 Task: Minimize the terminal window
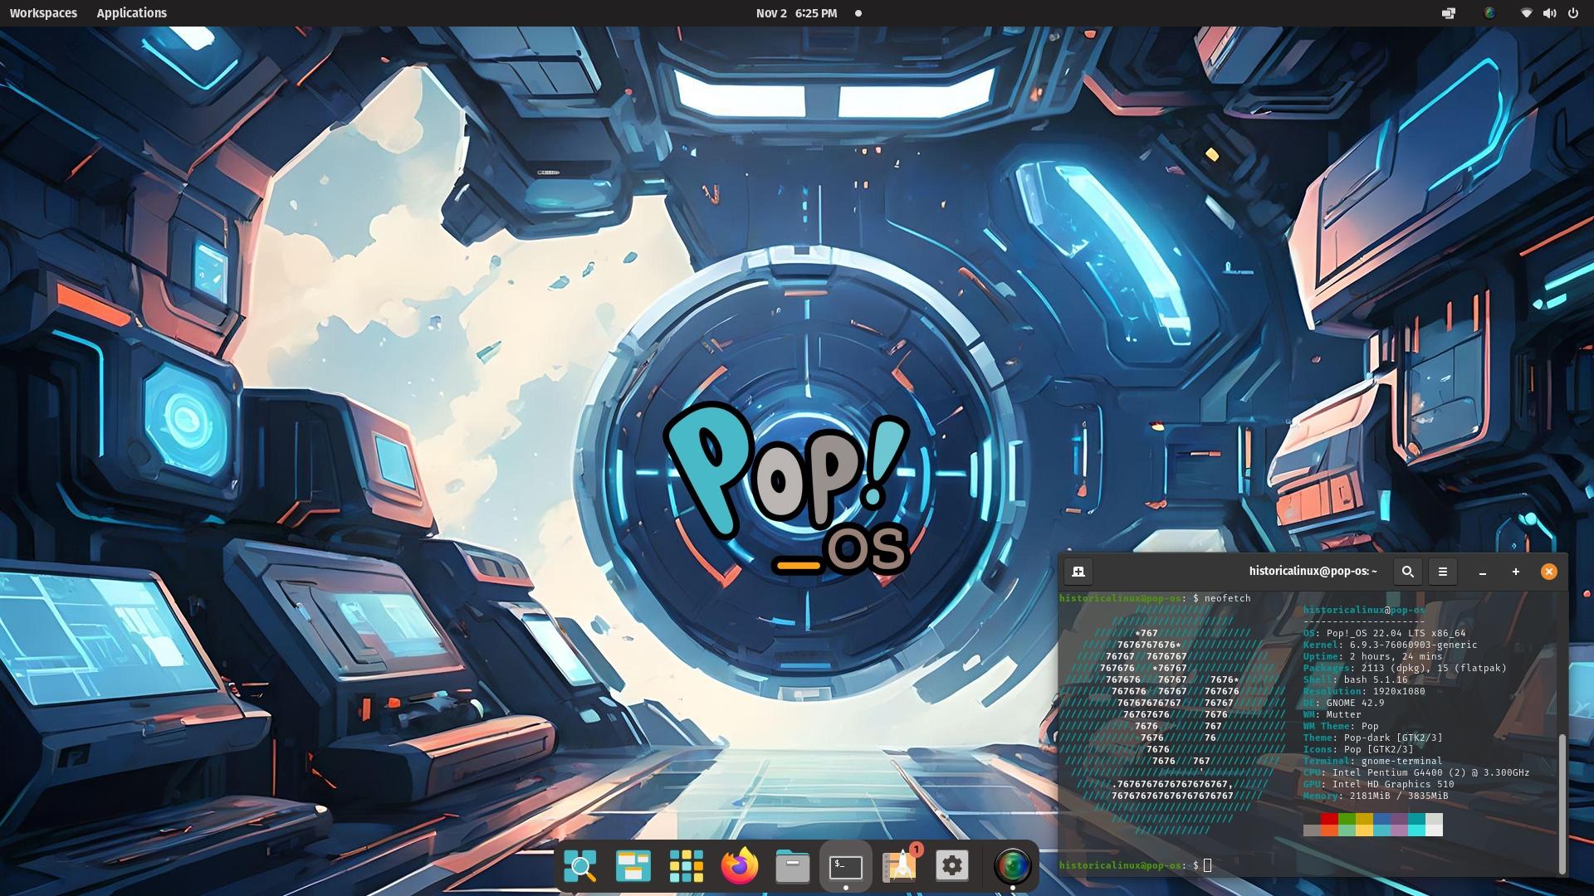point(1483,572)
